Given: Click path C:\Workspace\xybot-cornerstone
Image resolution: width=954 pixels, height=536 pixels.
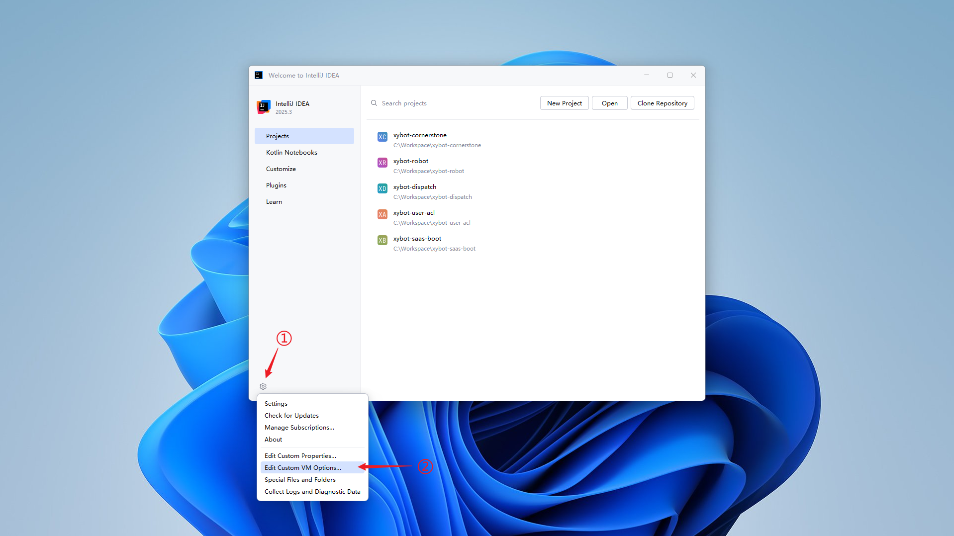Looking at the screenshot, I should (437, 145).
